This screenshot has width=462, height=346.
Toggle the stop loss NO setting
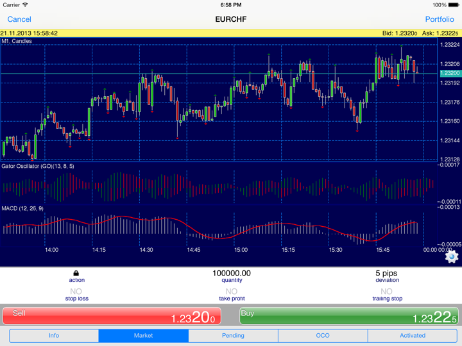(x=76, y=292)
